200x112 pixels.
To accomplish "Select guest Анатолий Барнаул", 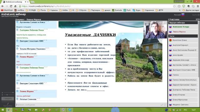I will pyautogui.click(x=183, y=45).
